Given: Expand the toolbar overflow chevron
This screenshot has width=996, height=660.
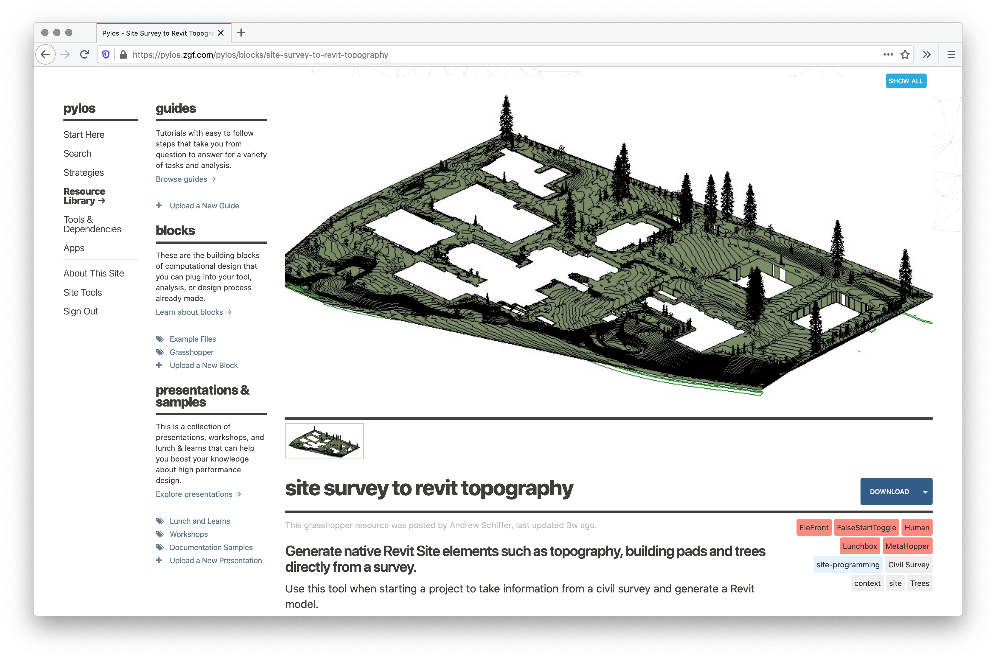Looking at the screenshot, I should [927, 55].
